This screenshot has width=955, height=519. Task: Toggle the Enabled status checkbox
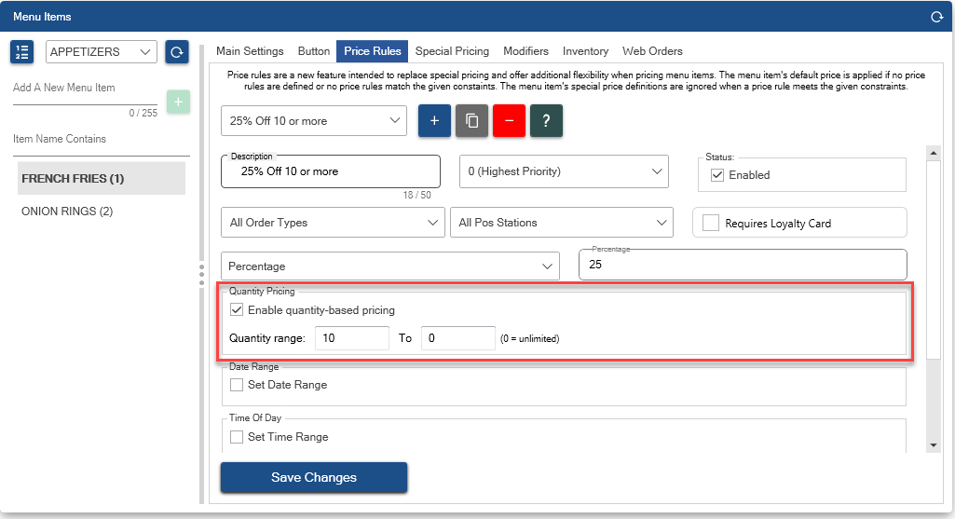[717, 175]
